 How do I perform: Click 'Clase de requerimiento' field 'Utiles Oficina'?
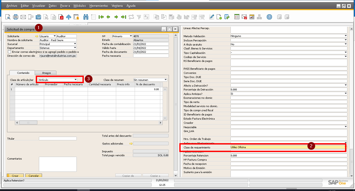click(289, 147)
